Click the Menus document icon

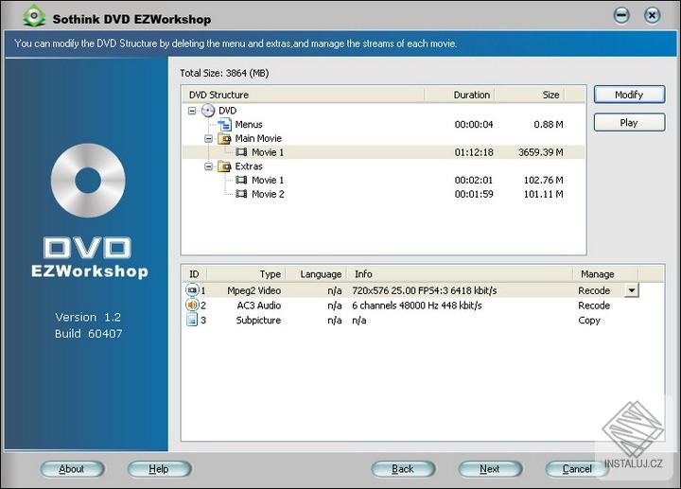click(x=224, y=125)
